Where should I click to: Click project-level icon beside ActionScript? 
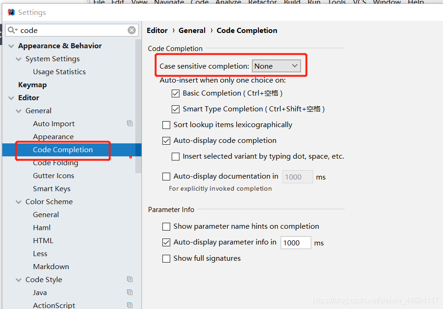coord(130,305)
